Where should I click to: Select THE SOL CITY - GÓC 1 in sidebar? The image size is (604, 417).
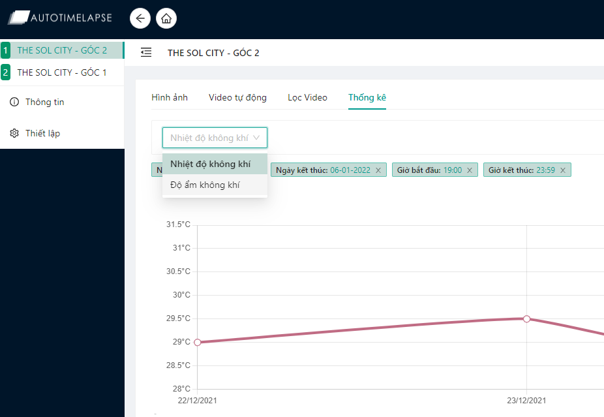click(62, 72)
